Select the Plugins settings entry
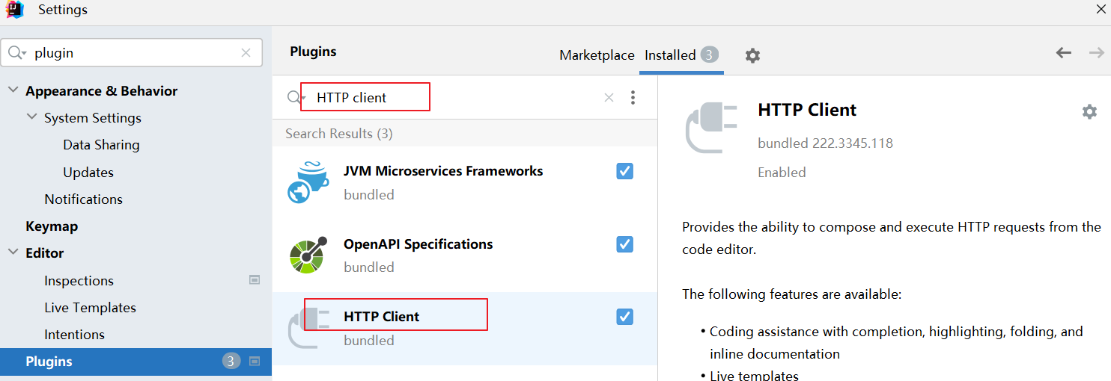The height and width of the screenshot is (381, 1111). 136,362
